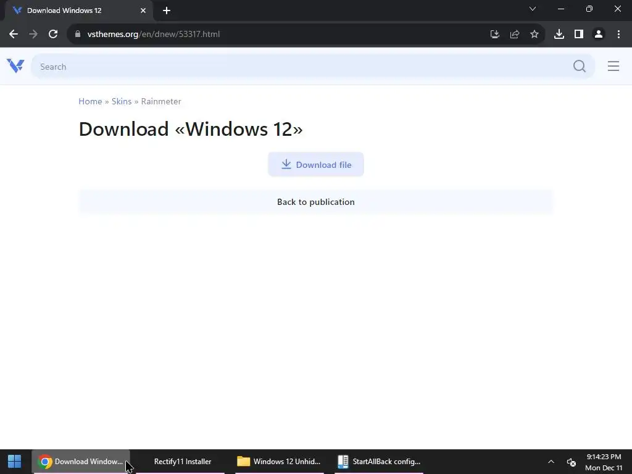Image resolution: width=632 pixels, height=474 pixels.
Task: Click the browser back arrow
Action: coord(14,35)
